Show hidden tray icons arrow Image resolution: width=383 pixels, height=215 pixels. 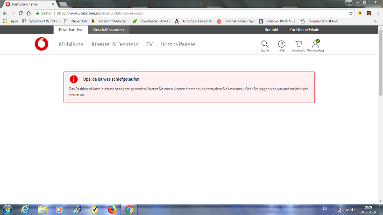point(333,210)
